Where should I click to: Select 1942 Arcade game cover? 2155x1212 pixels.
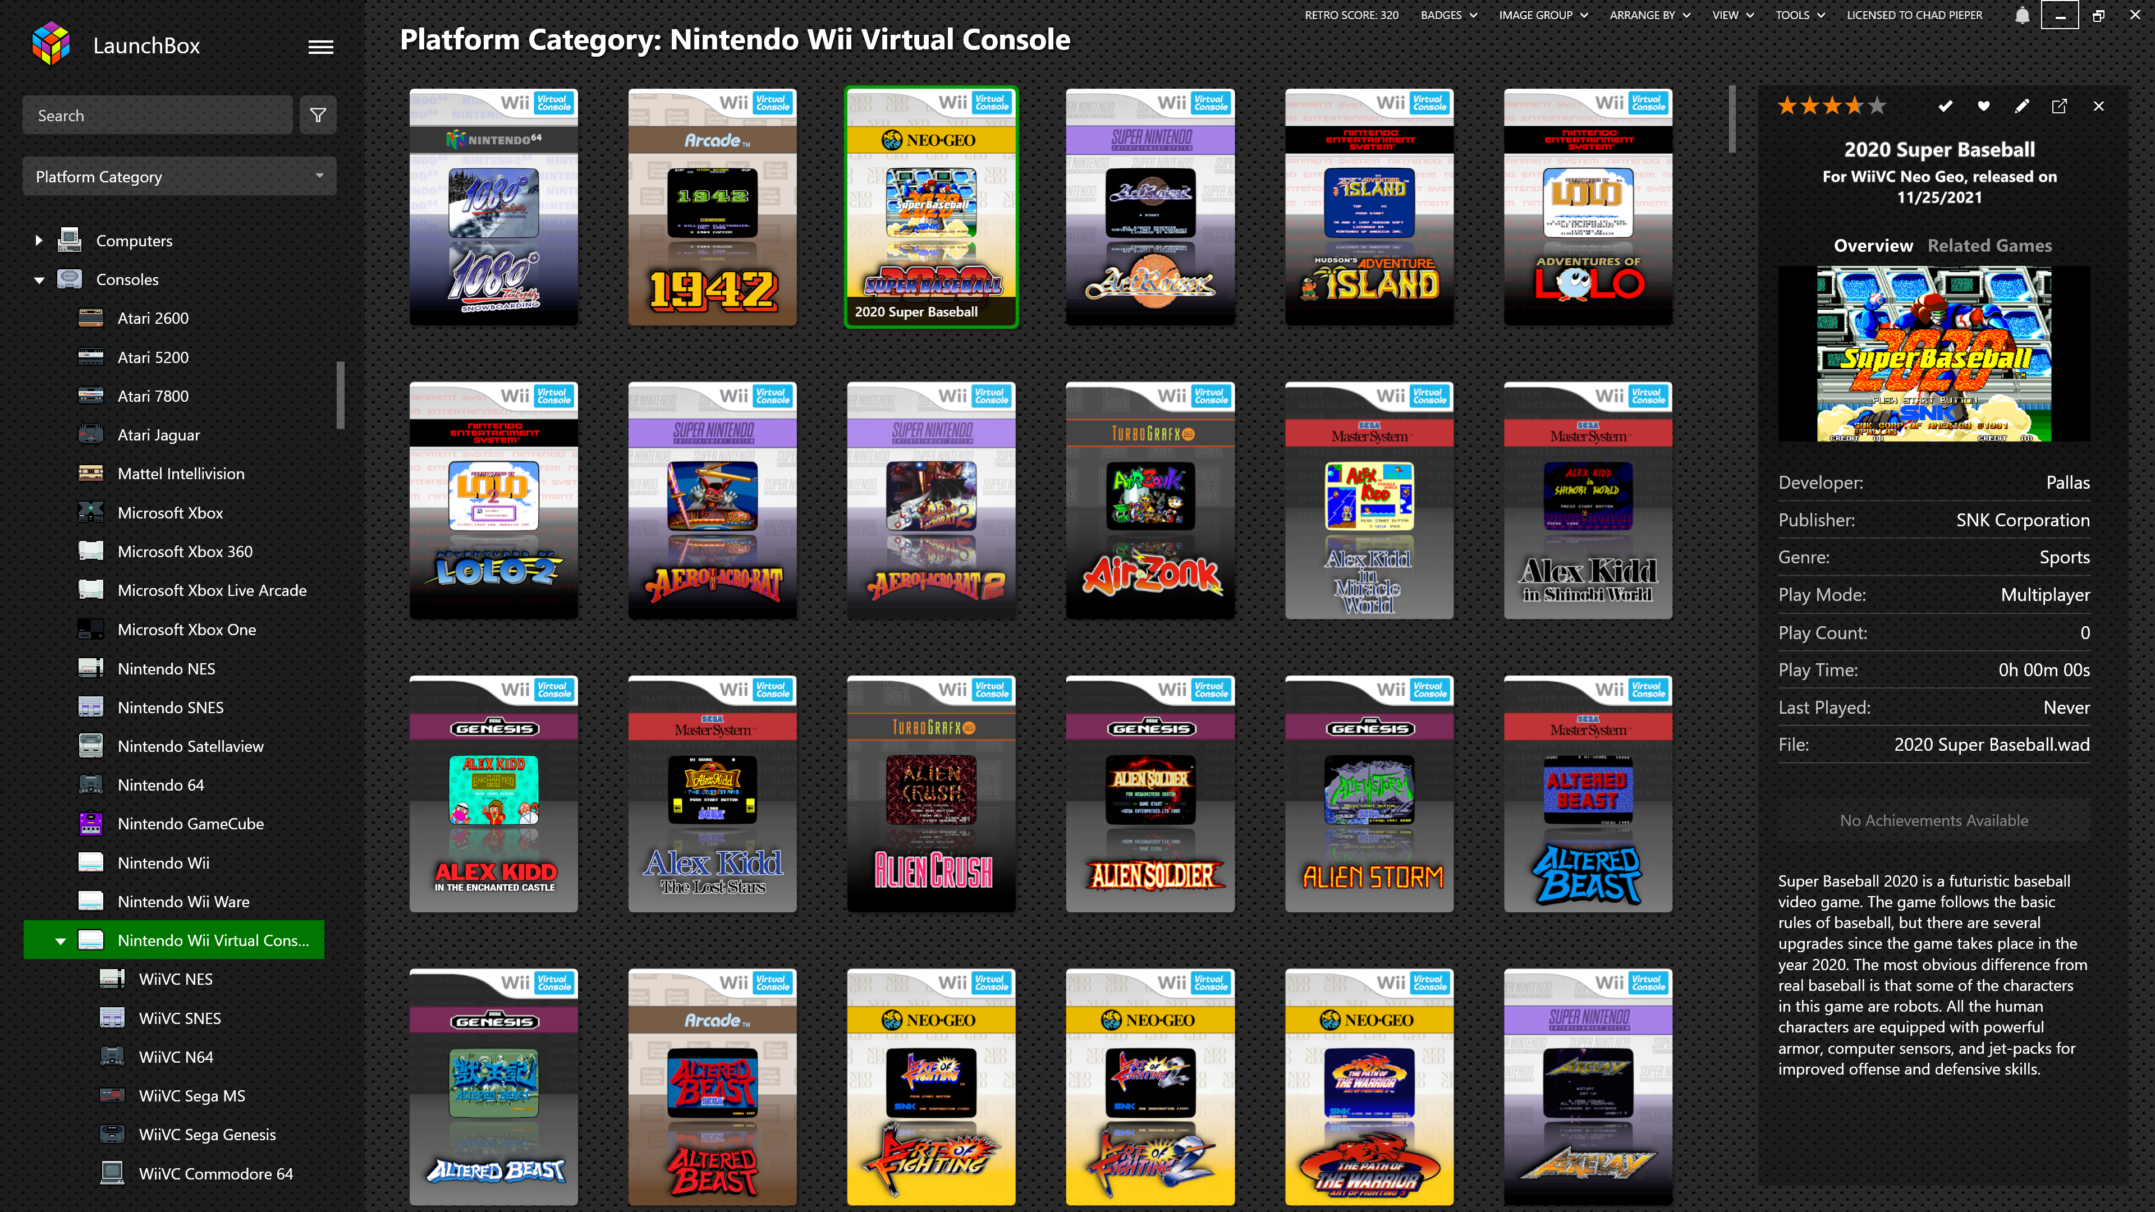pos(712,208)
